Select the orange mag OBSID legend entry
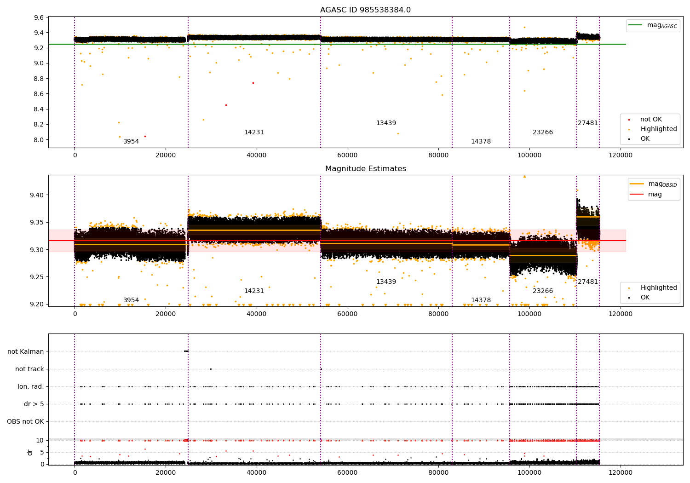 coord(653,184)
